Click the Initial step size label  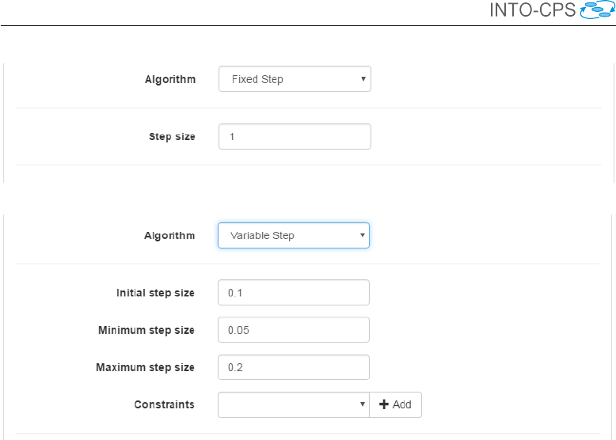(155, 293)
